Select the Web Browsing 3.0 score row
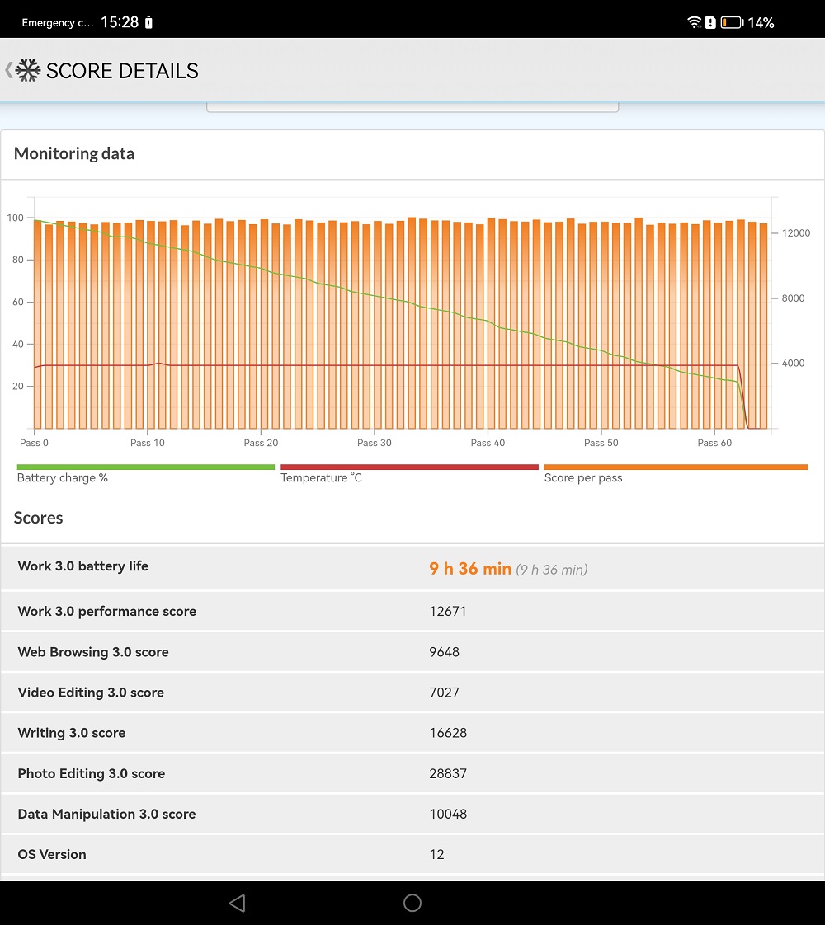825x925 pixels. click(x=412, y=652)
